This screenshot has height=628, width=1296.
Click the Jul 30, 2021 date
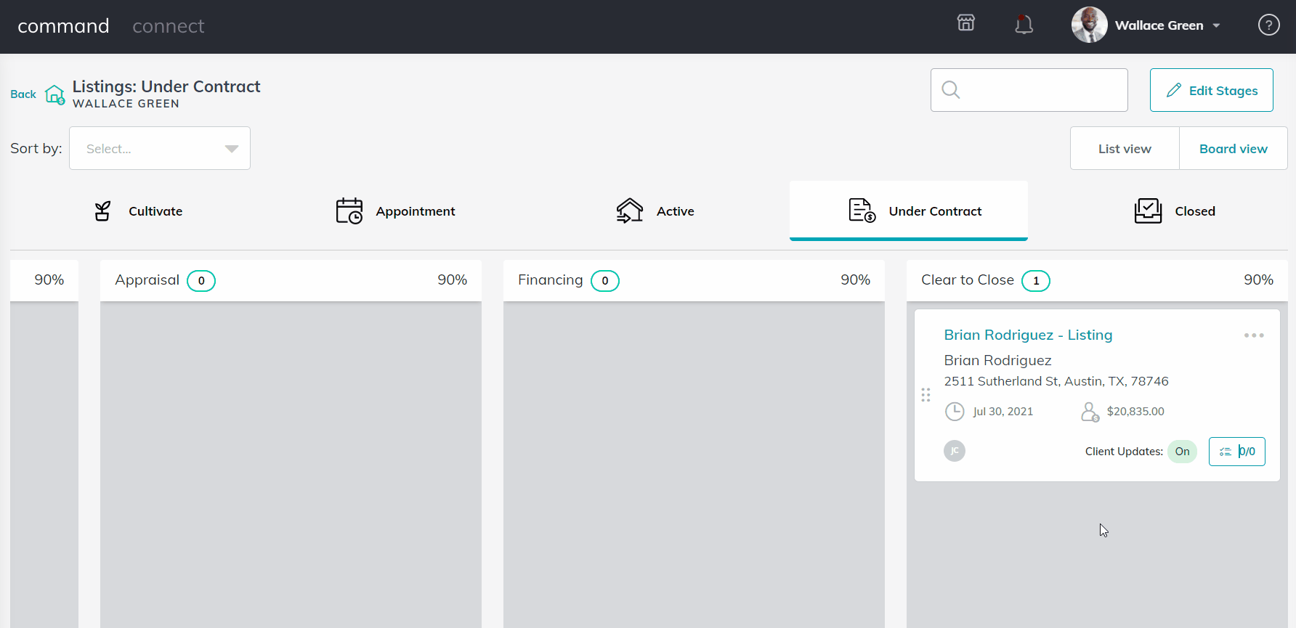(x=1003, y=412)
